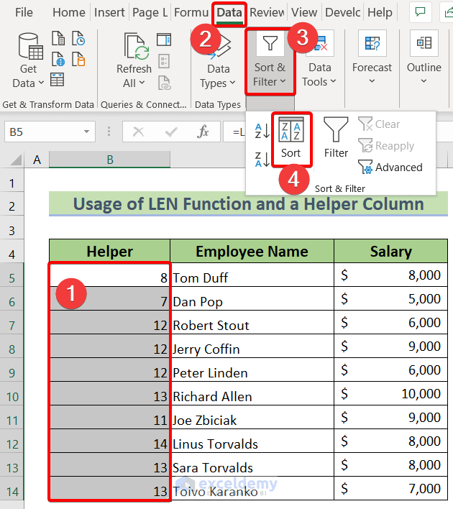The height and width of the screenshot is (509, 453).
Task: Click the From Table/Range icon
Action: [x=57, y=80]
